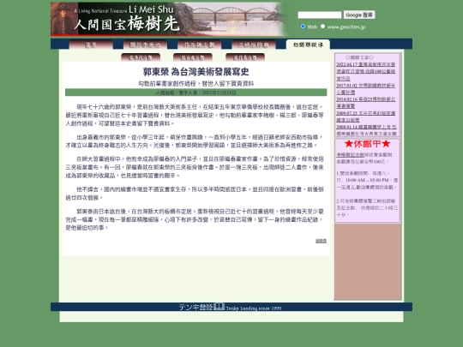Viewport: 463px width, 347px height.
Task: Click the red ★休館中★ notice heading
Action: pyautogui.click(x=367, y=144)
